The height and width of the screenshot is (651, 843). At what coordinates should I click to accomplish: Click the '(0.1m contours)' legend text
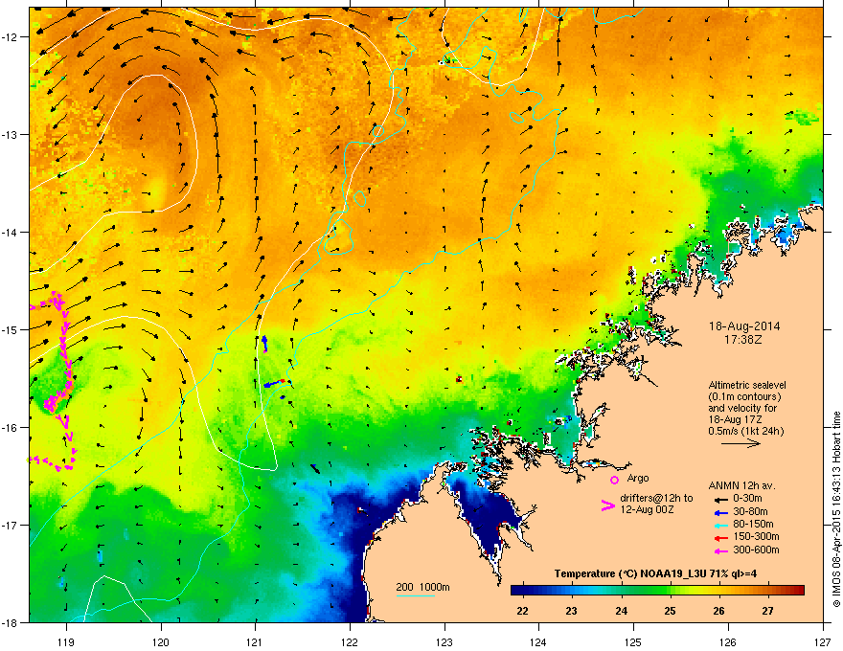coord(744,396)
